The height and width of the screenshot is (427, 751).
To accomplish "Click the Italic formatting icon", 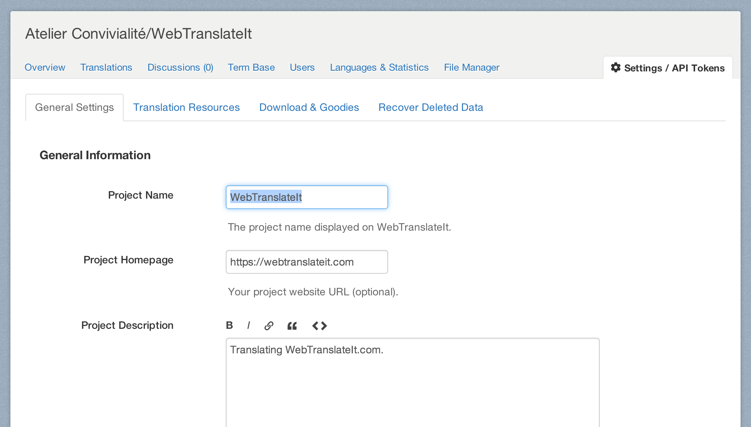I will pyautogui.click(x=248, y=325).
